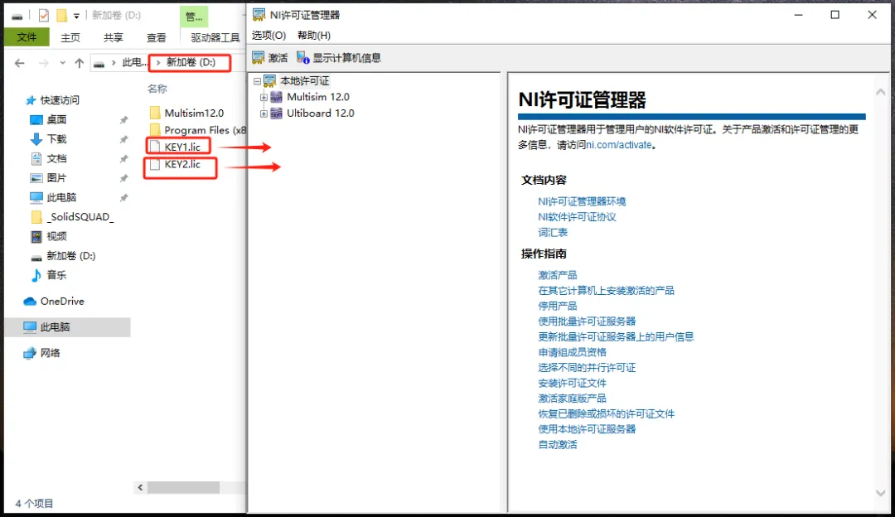Open quick access toolbar customize dropdown
The width and height of the screenshot is (895, 517).
point(76,16)
